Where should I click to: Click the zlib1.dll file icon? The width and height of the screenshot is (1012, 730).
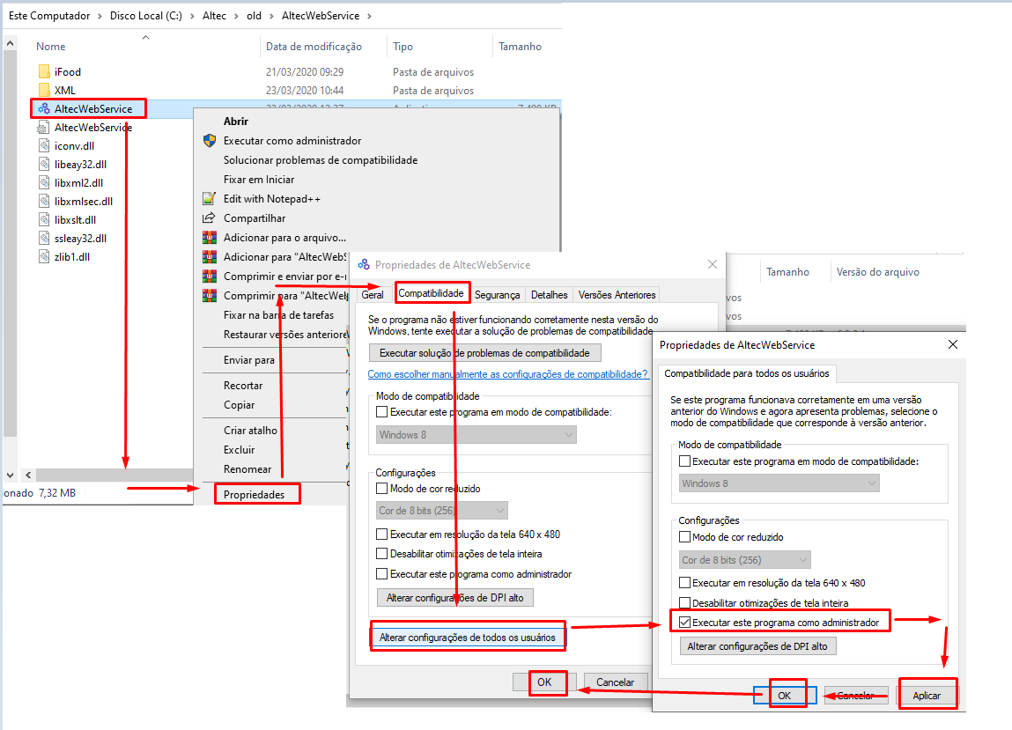[x=44, y=256]
